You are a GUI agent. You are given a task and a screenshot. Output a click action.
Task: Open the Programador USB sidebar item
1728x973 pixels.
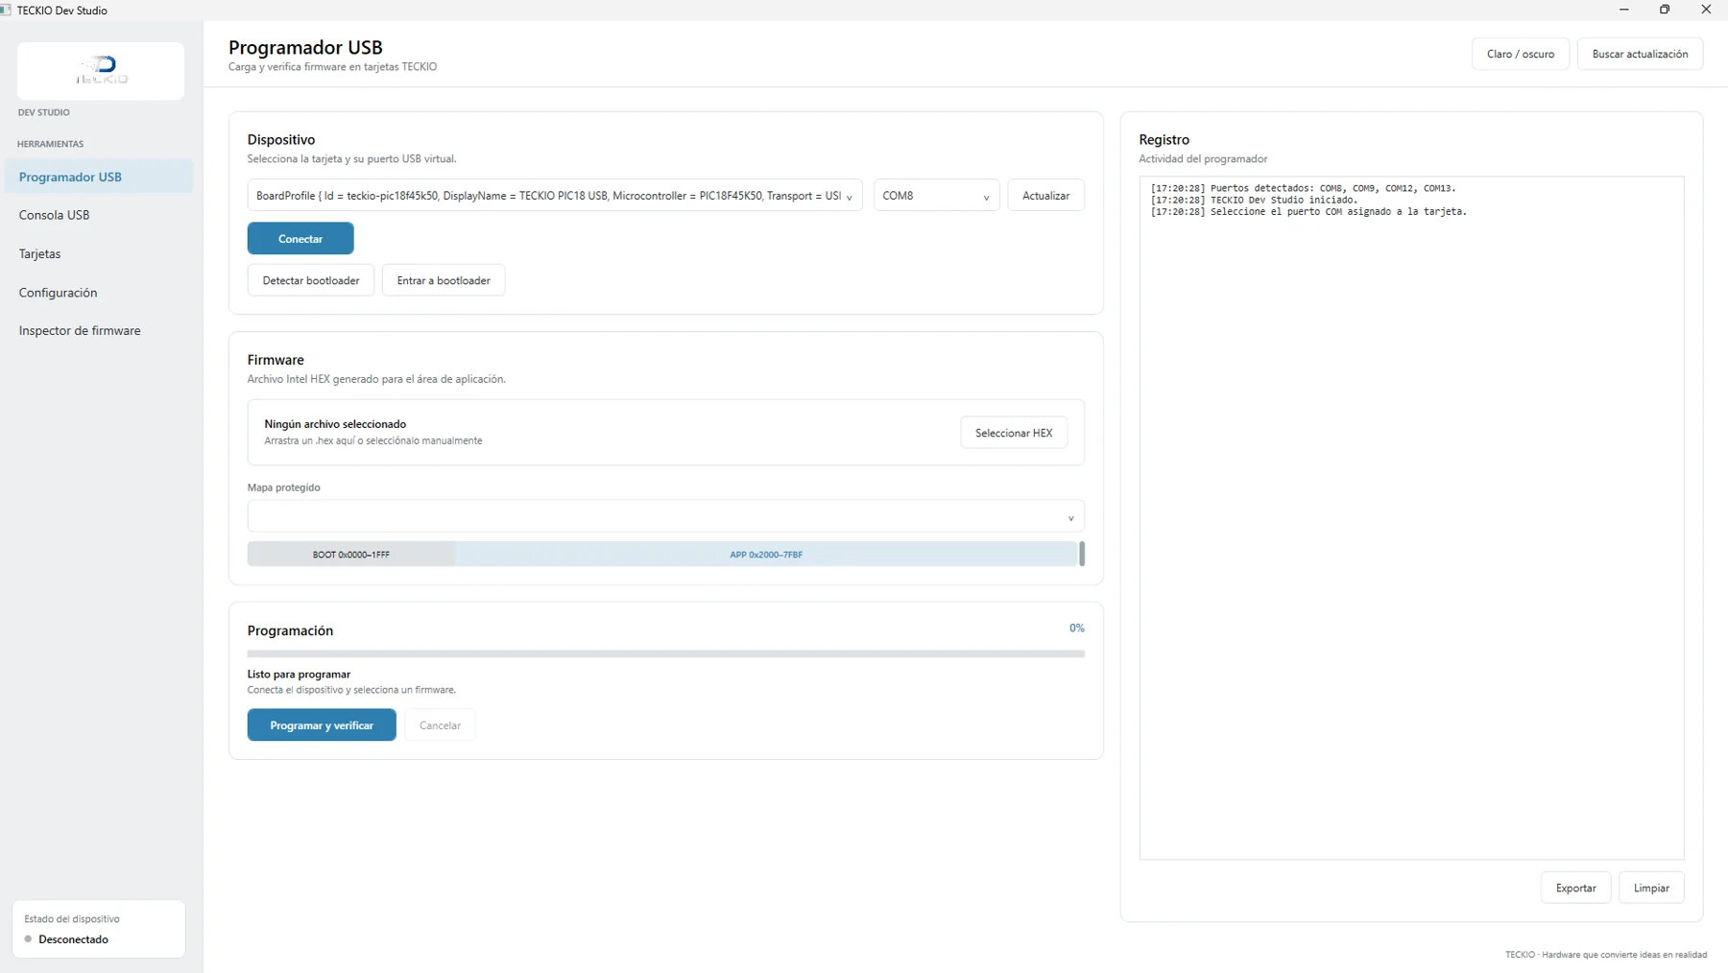pos(99,177)
